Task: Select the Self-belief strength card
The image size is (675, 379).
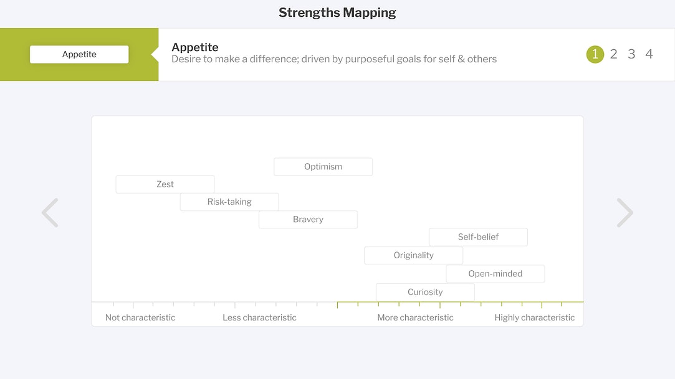Action: (x=478, y=237)
